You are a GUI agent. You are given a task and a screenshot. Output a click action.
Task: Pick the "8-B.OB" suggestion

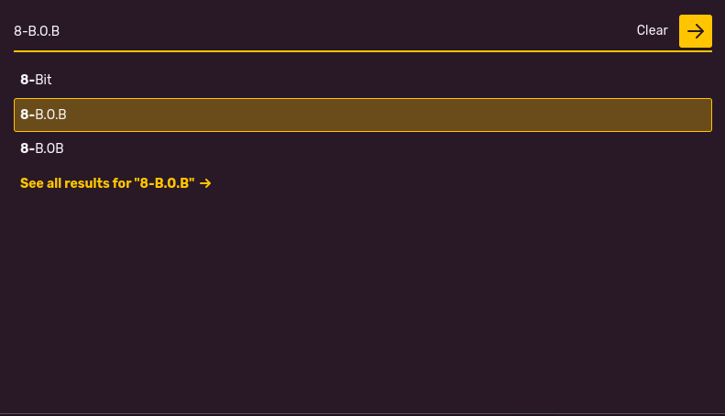pos(42,148)
